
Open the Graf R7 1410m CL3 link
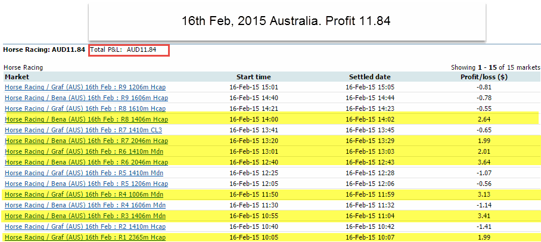(x=83, y=130)
